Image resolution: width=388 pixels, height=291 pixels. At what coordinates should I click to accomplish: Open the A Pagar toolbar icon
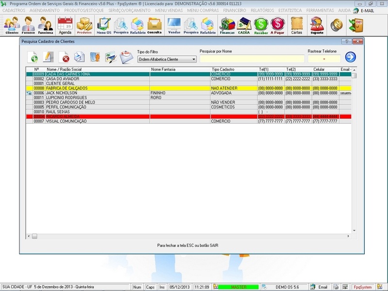click(277, 25)
